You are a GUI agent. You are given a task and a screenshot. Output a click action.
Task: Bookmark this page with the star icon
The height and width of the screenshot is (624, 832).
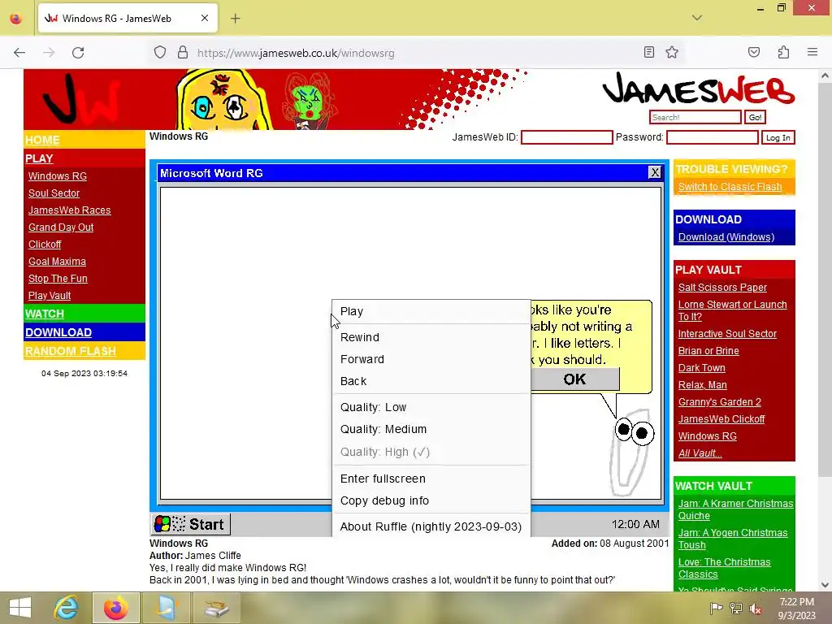672,52
